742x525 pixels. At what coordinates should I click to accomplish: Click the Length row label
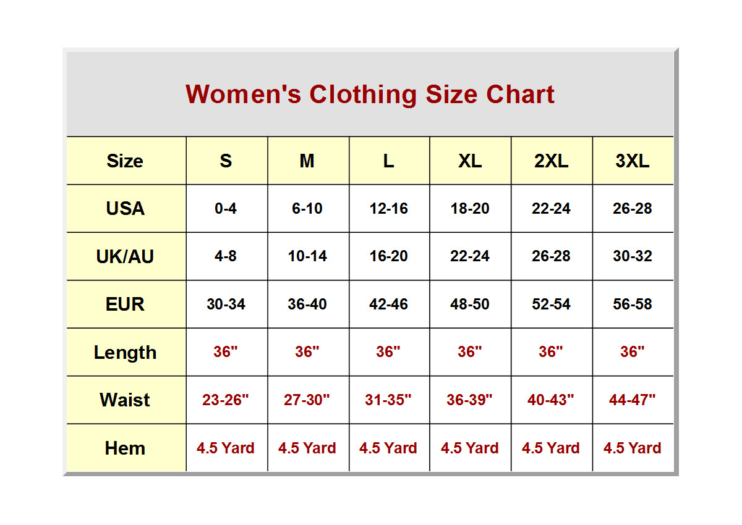click(126, 353)
